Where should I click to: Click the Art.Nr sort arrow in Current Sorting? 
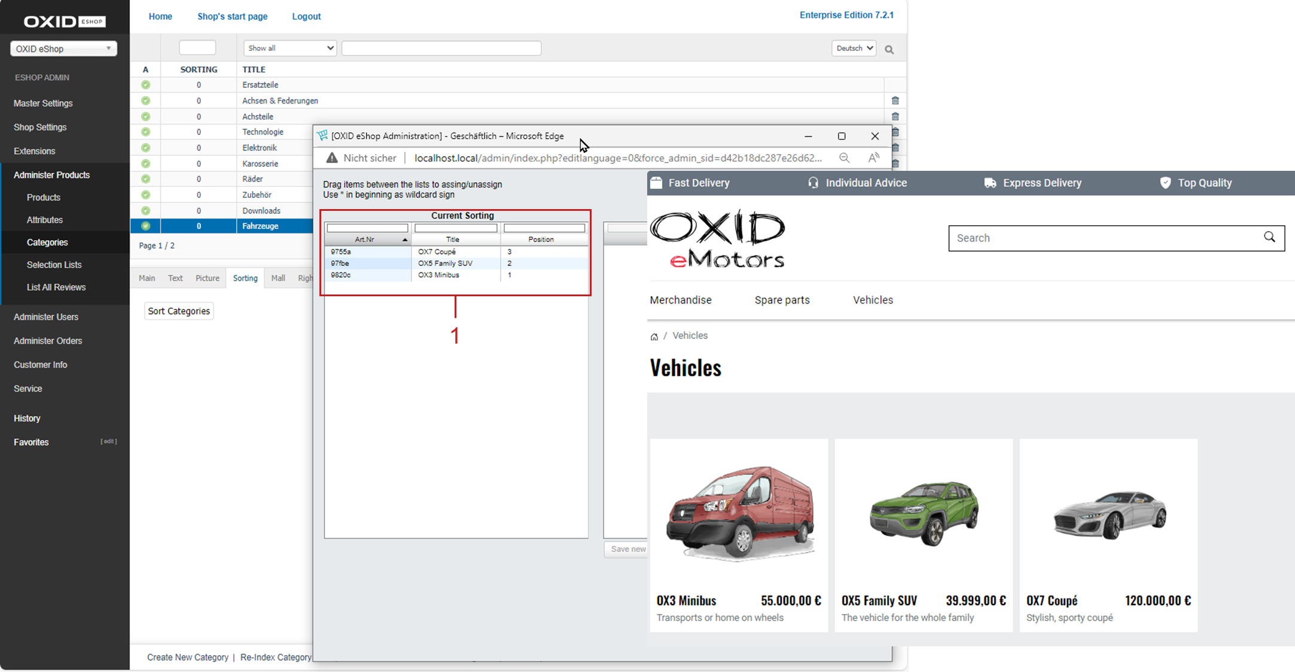405,240
